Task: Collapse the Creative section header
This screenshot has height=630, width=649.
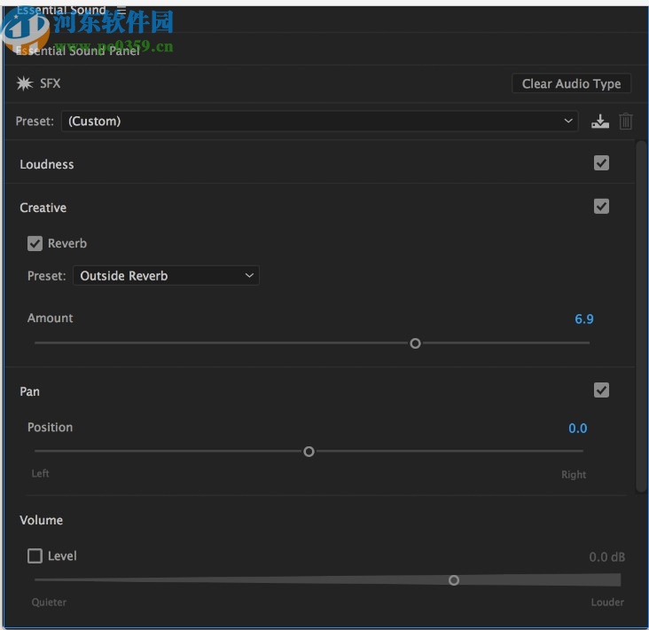Action: [43, 208]
